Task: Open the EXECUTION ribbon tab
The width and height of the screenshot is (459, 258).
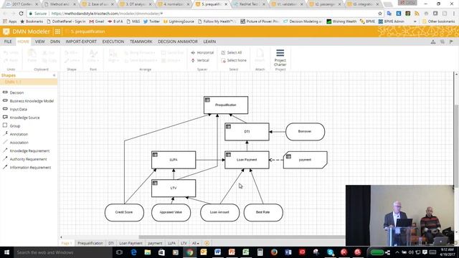Action: click(x=113, y=42)
